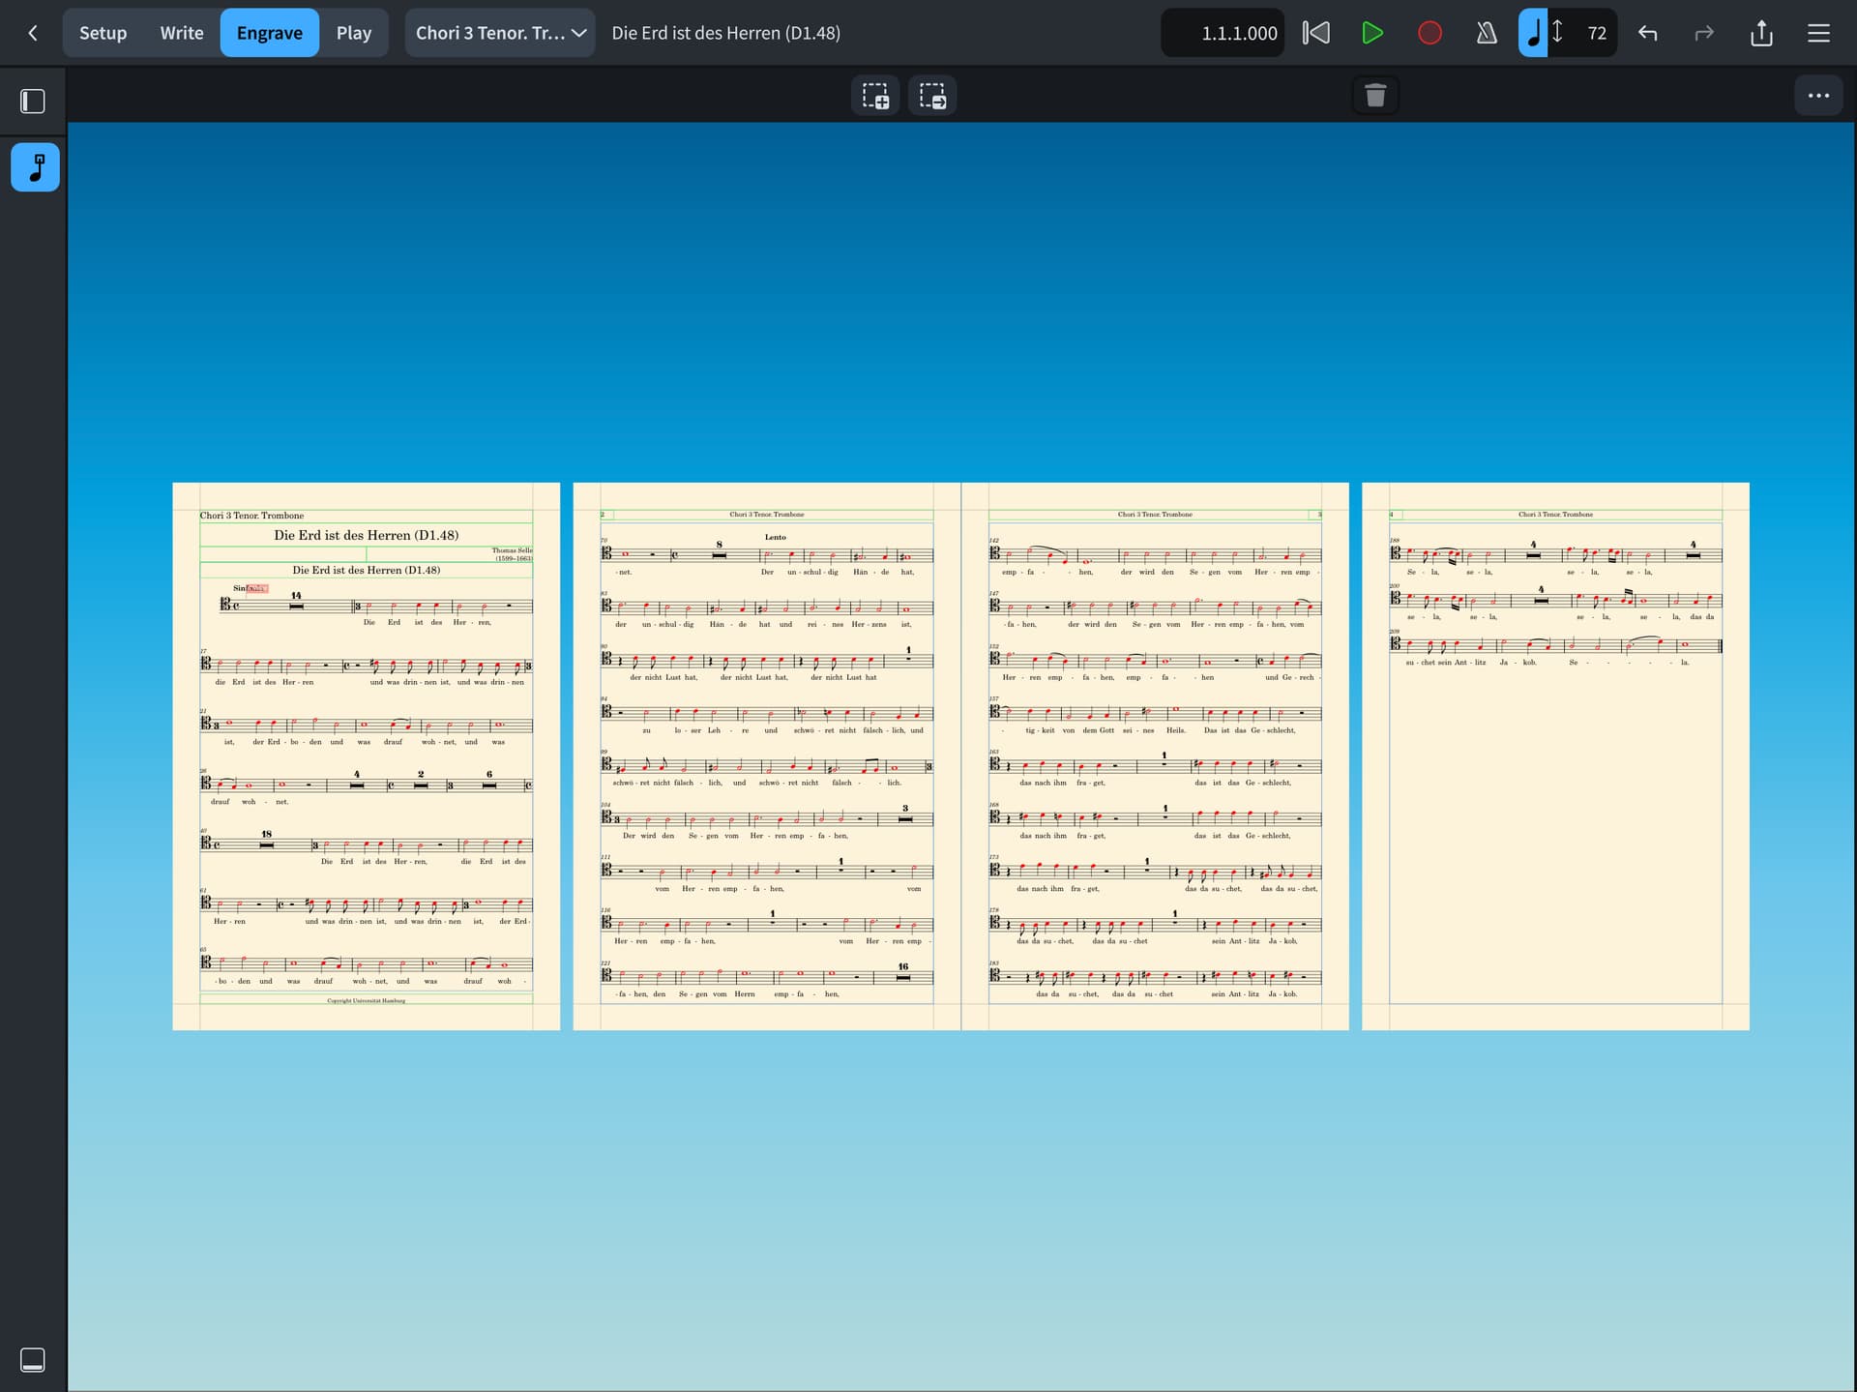Start recording with red record button
This screenshot has width=1857, height=1392.
coord(1430,33)
